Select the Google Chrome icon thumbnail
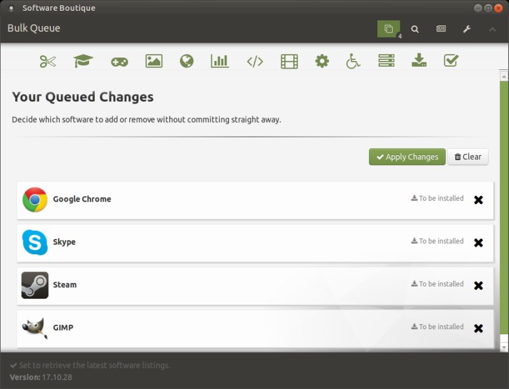Screen dimensions: 509x389 35,200
